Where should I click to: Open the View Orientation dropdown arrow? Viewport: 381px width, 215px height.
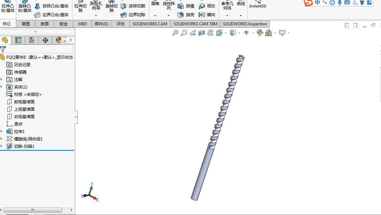click(x=226, y=33)
